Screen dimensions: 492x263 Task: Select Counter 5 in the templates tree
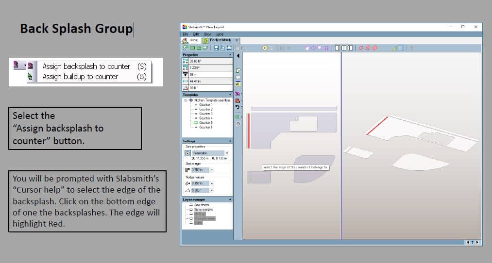[x=205, y=123]
